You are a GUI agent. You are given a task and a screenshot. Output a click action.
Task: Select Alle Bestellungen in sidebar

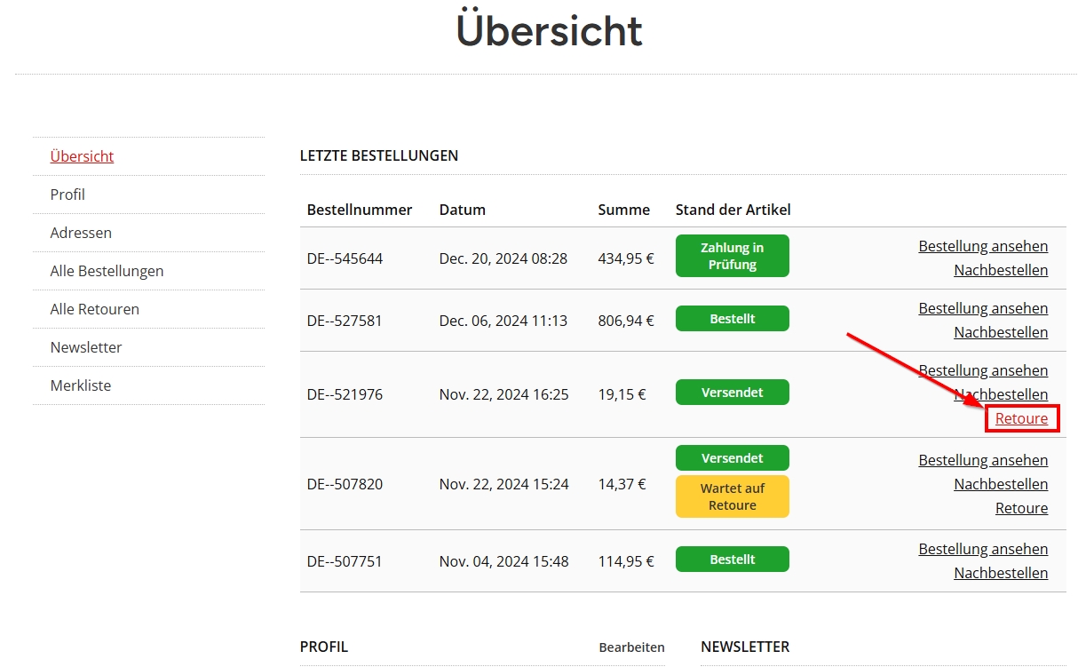tap(107, 270)
